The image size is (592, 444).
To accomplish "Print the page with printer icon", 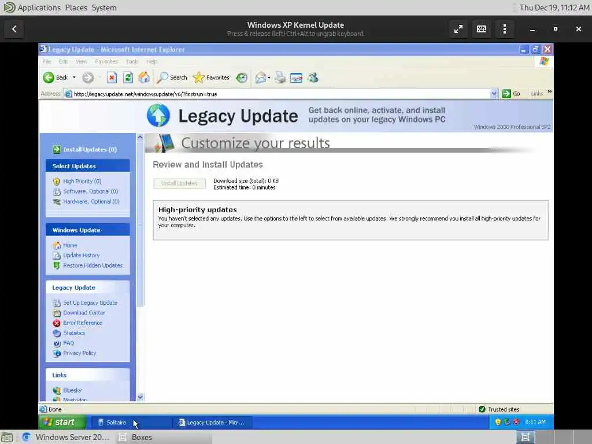I will coord(280,78).
